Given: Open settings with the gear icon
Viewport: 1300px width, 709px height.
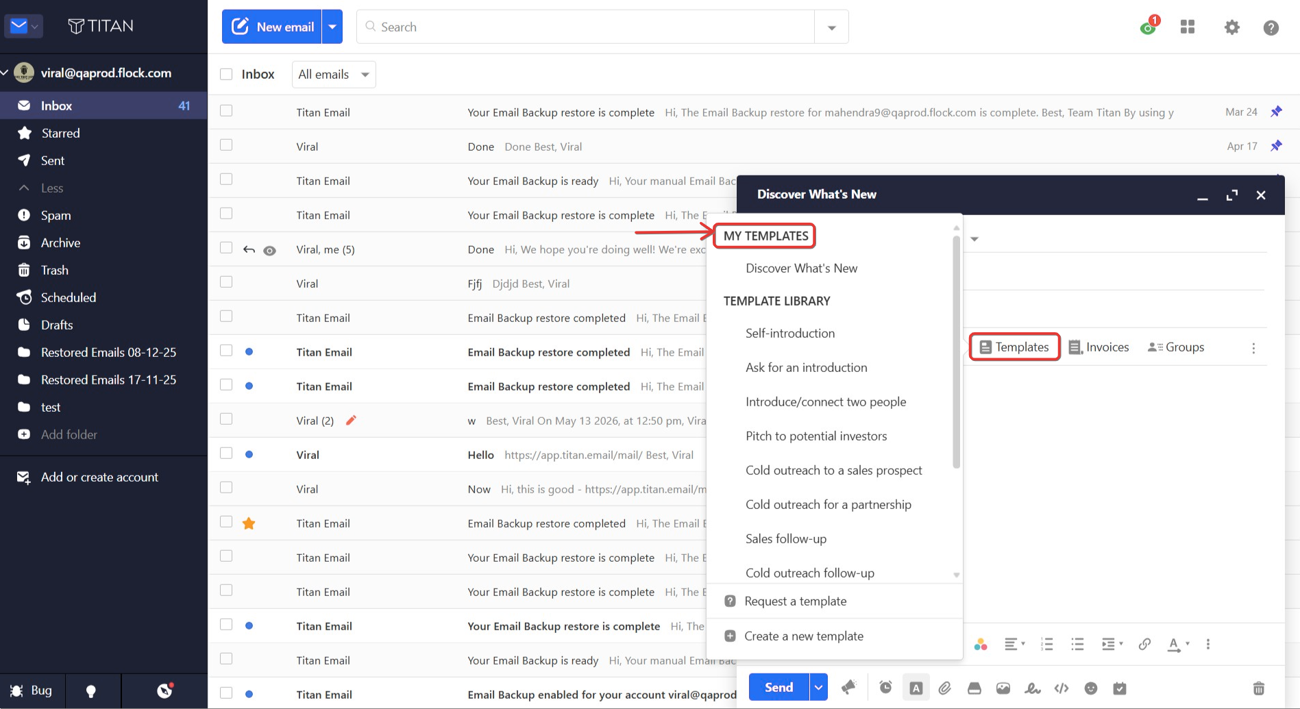Looking at the screenshot, I should coord(1232,27).
